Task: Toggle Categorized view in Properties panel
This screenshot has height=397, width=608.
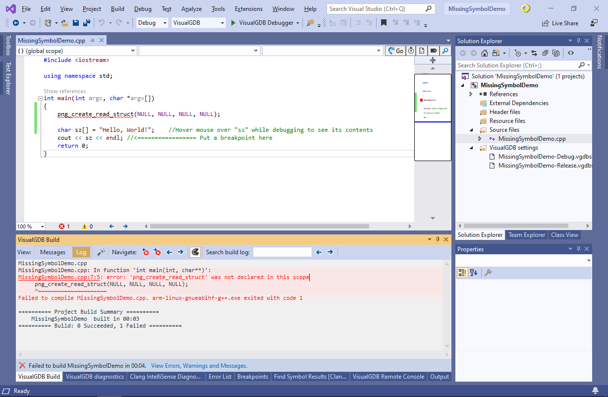Action: coord(462,273)
